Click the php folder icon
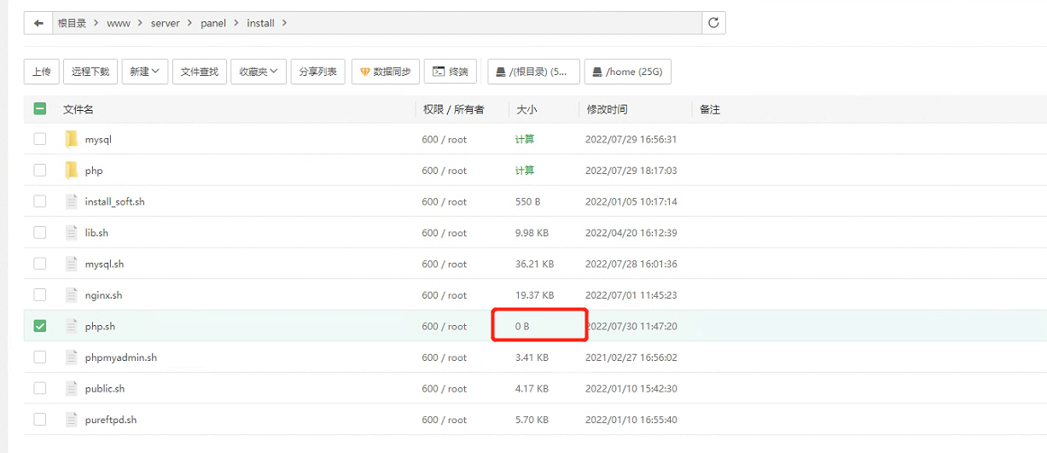Image resolution: width=1047 pixels, height=453 pixels. click(x=72, y=171)
